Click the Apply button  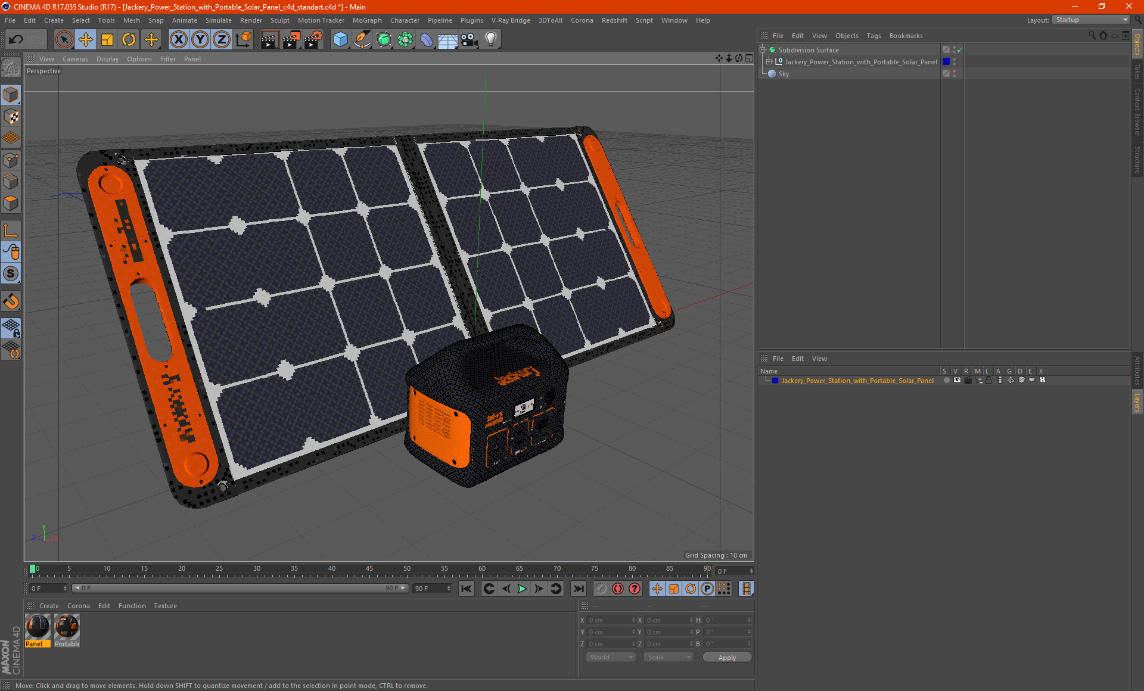[727, 658]
